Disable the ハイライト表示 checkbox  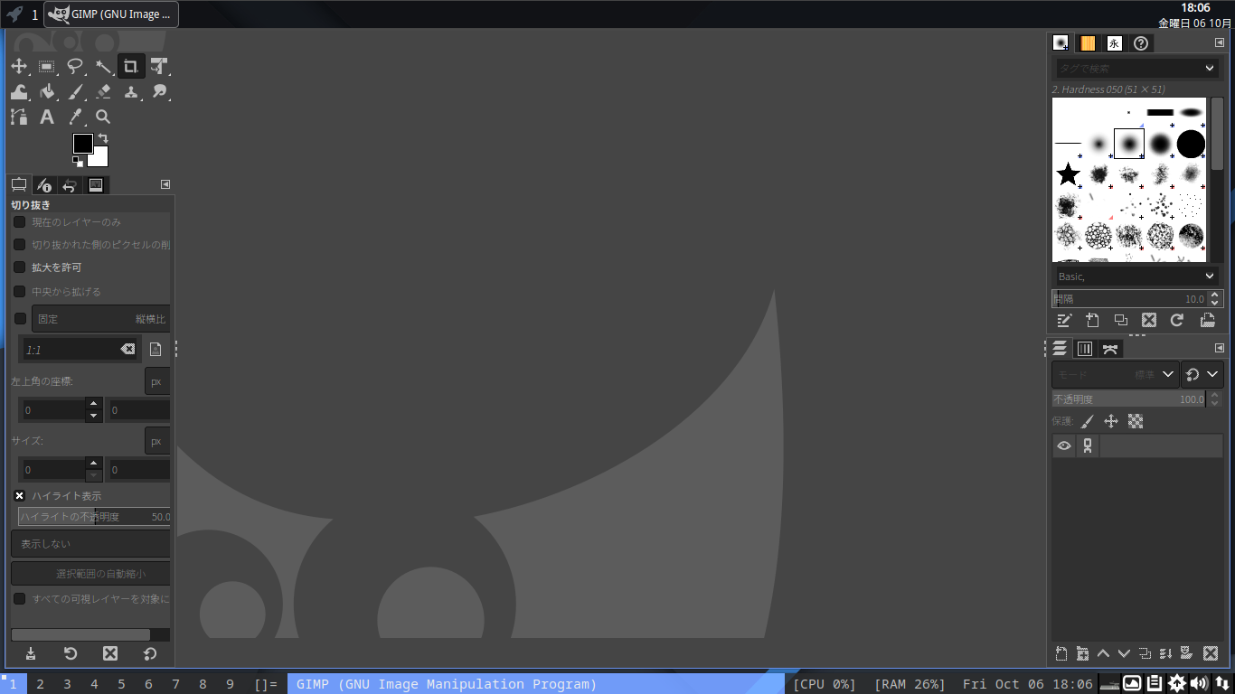[x=19, y=496]
